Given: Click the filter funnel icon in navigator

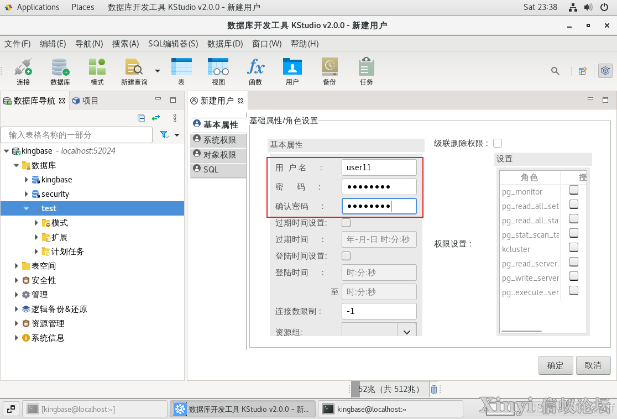Looking at the screenshot, I should pyautogui.click(x=165, y=135).
